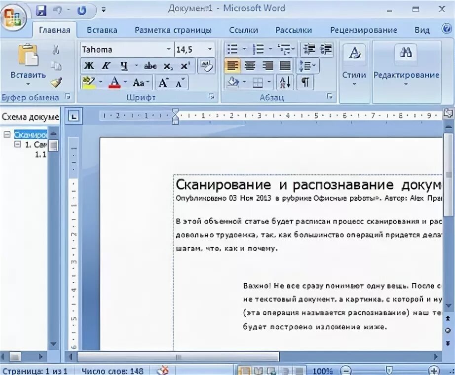Screen dimensions: 455x375
Task: Center the text
Action: (x=250, y=66)
